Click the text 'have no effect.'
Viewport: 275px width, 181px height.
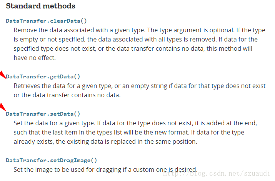point(35,58)
